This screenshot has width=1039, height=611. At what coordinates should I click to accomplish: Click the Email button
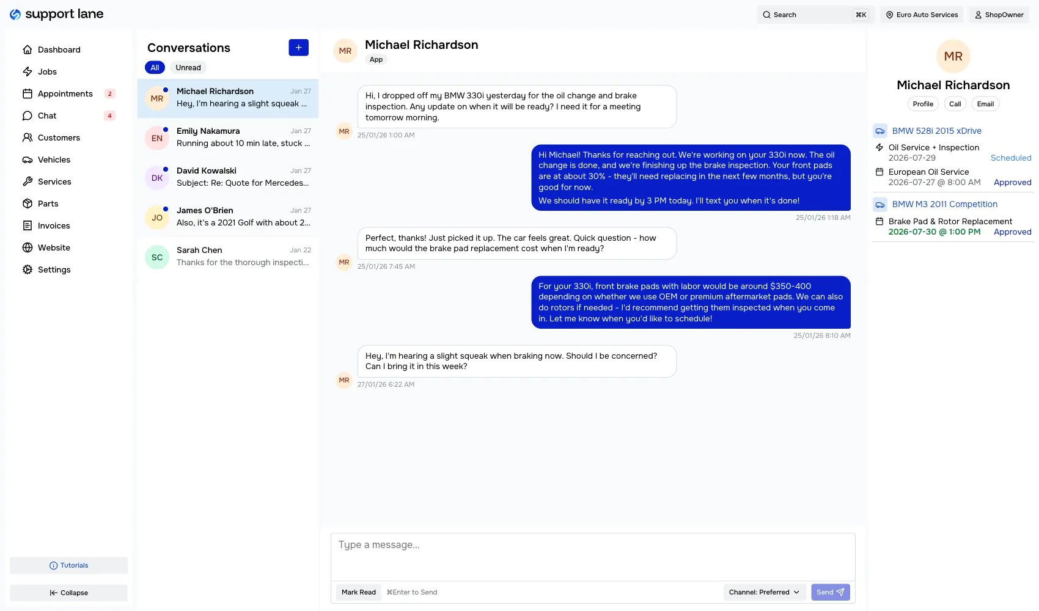point(985,104)
